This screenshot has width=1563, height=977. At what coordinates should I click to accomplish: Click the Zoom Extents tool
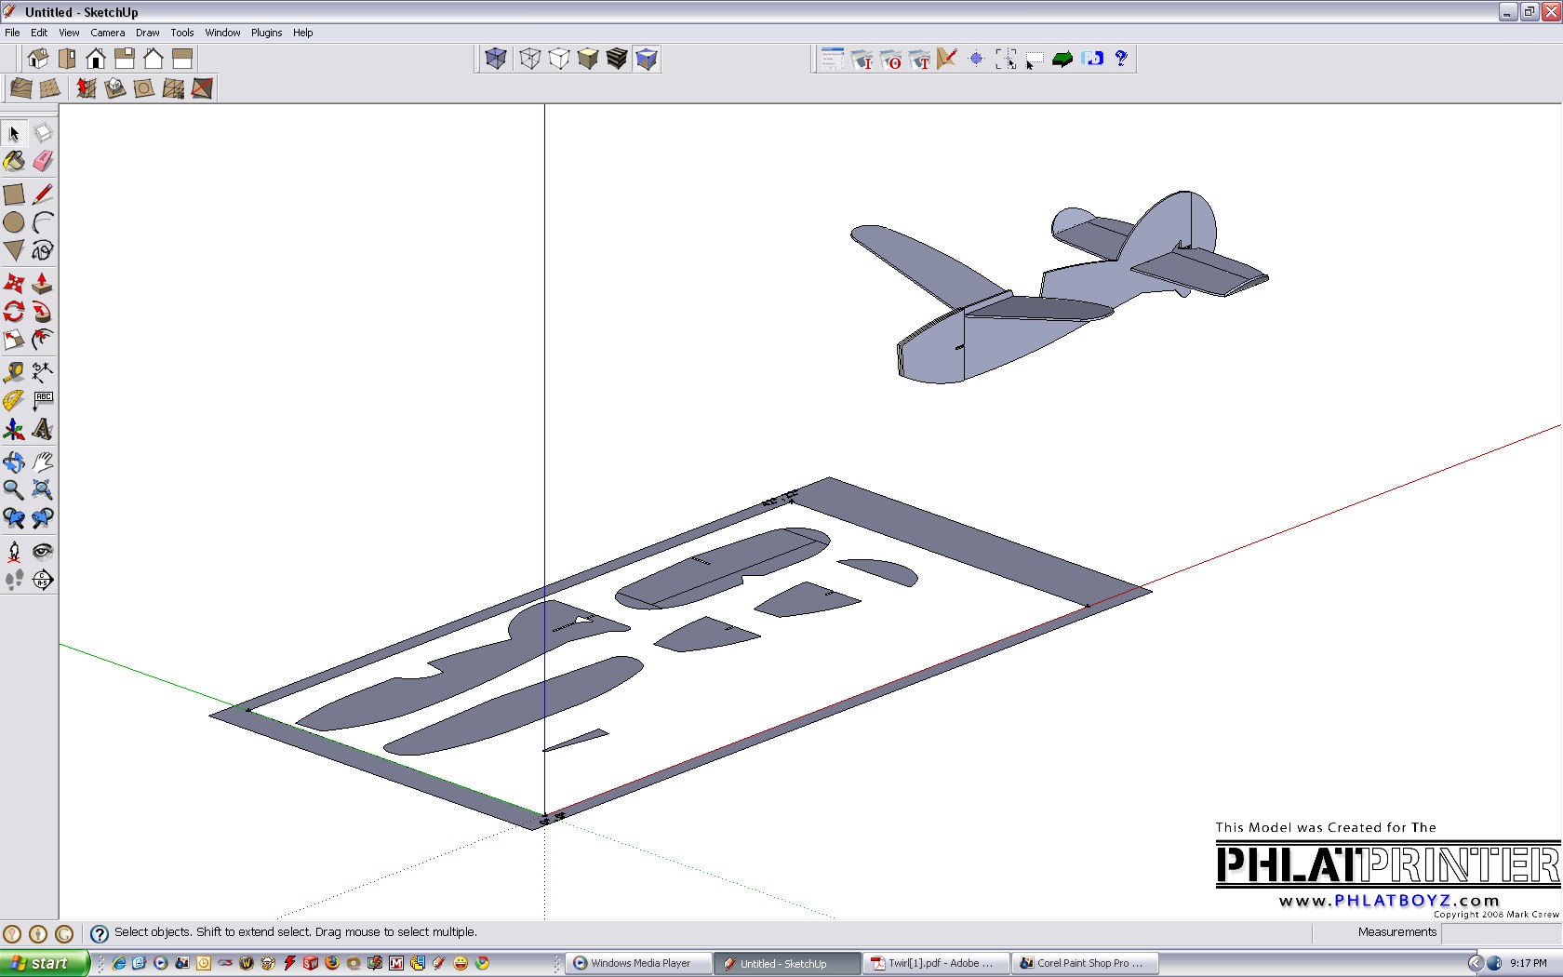pyautogui.click(x=43, y=490)
